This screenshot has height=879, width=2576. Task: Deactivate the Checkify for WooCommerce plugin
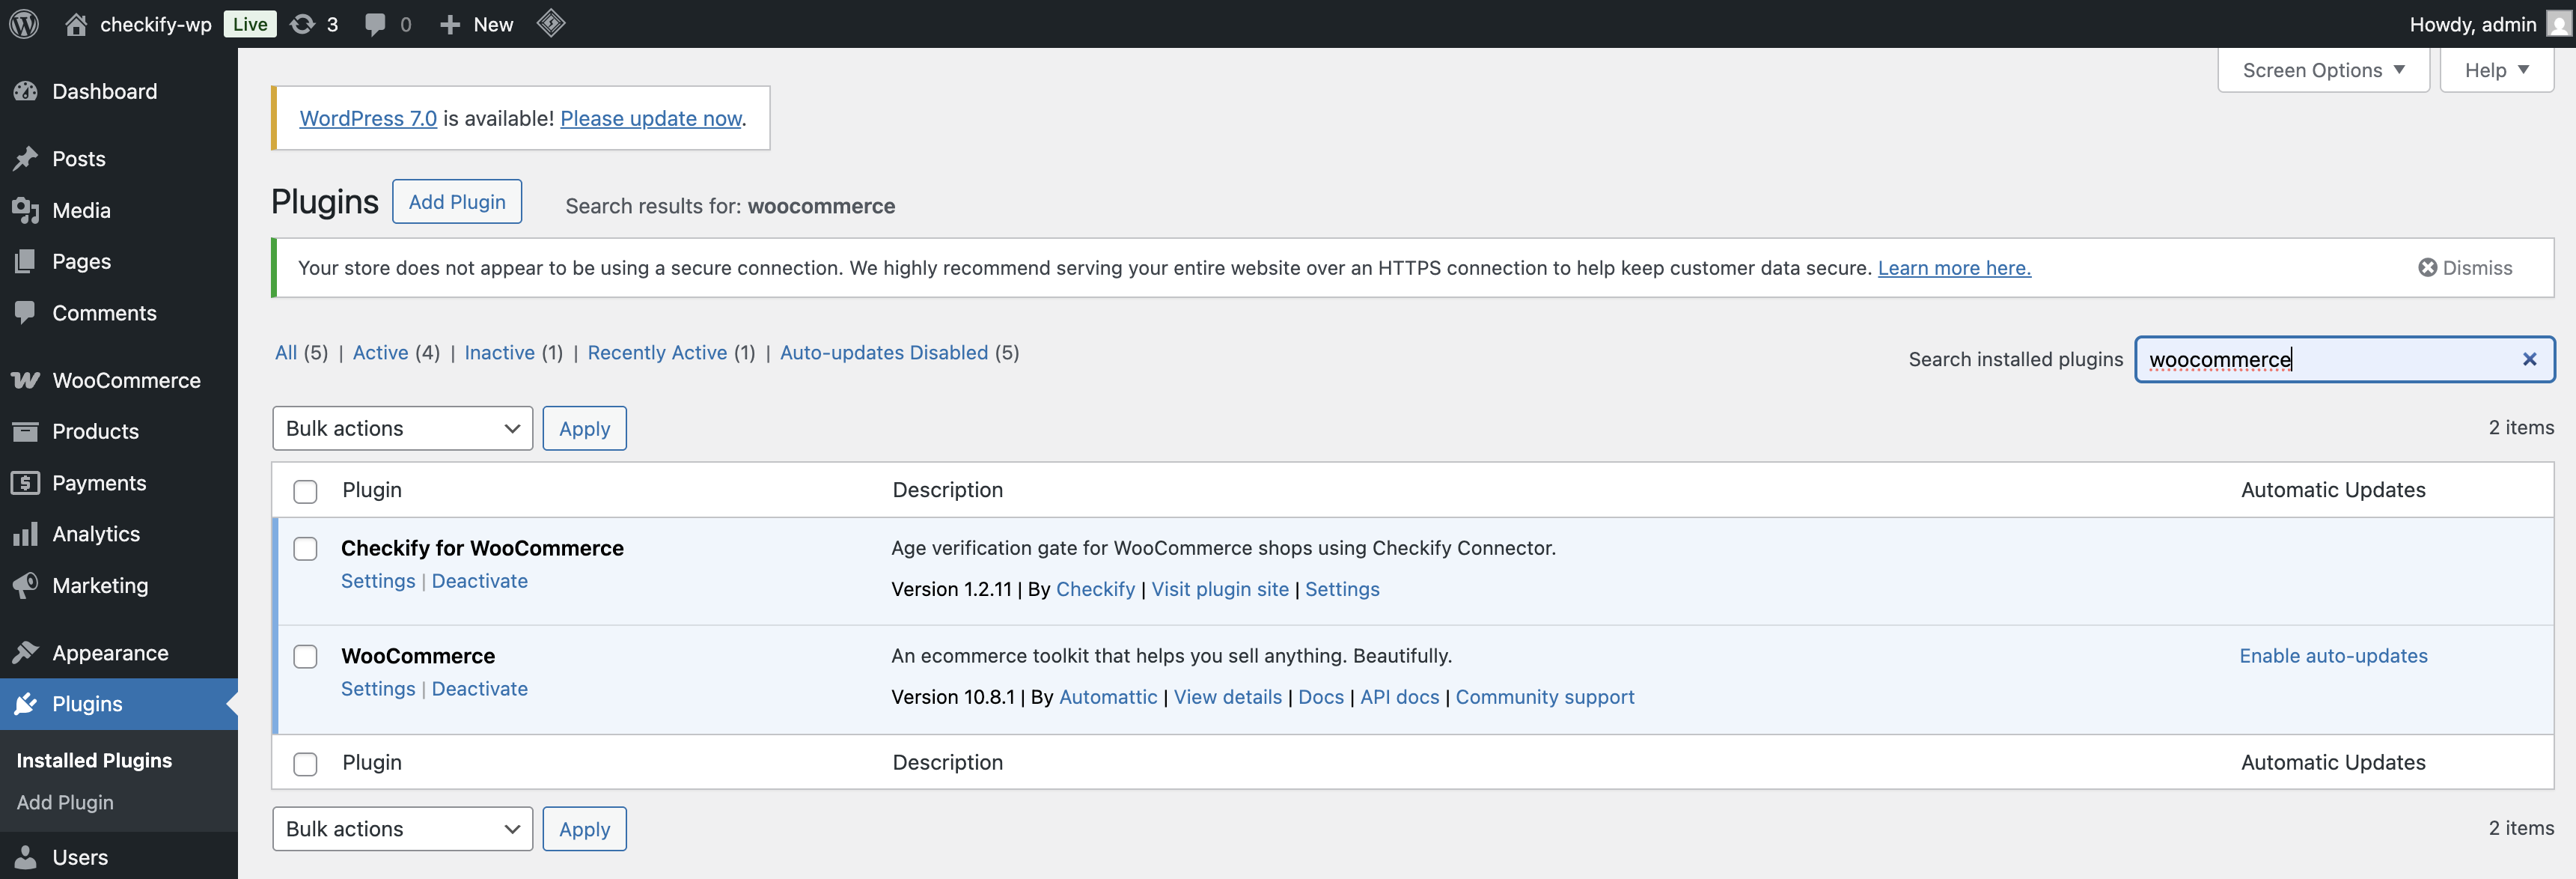coord(479,581)
